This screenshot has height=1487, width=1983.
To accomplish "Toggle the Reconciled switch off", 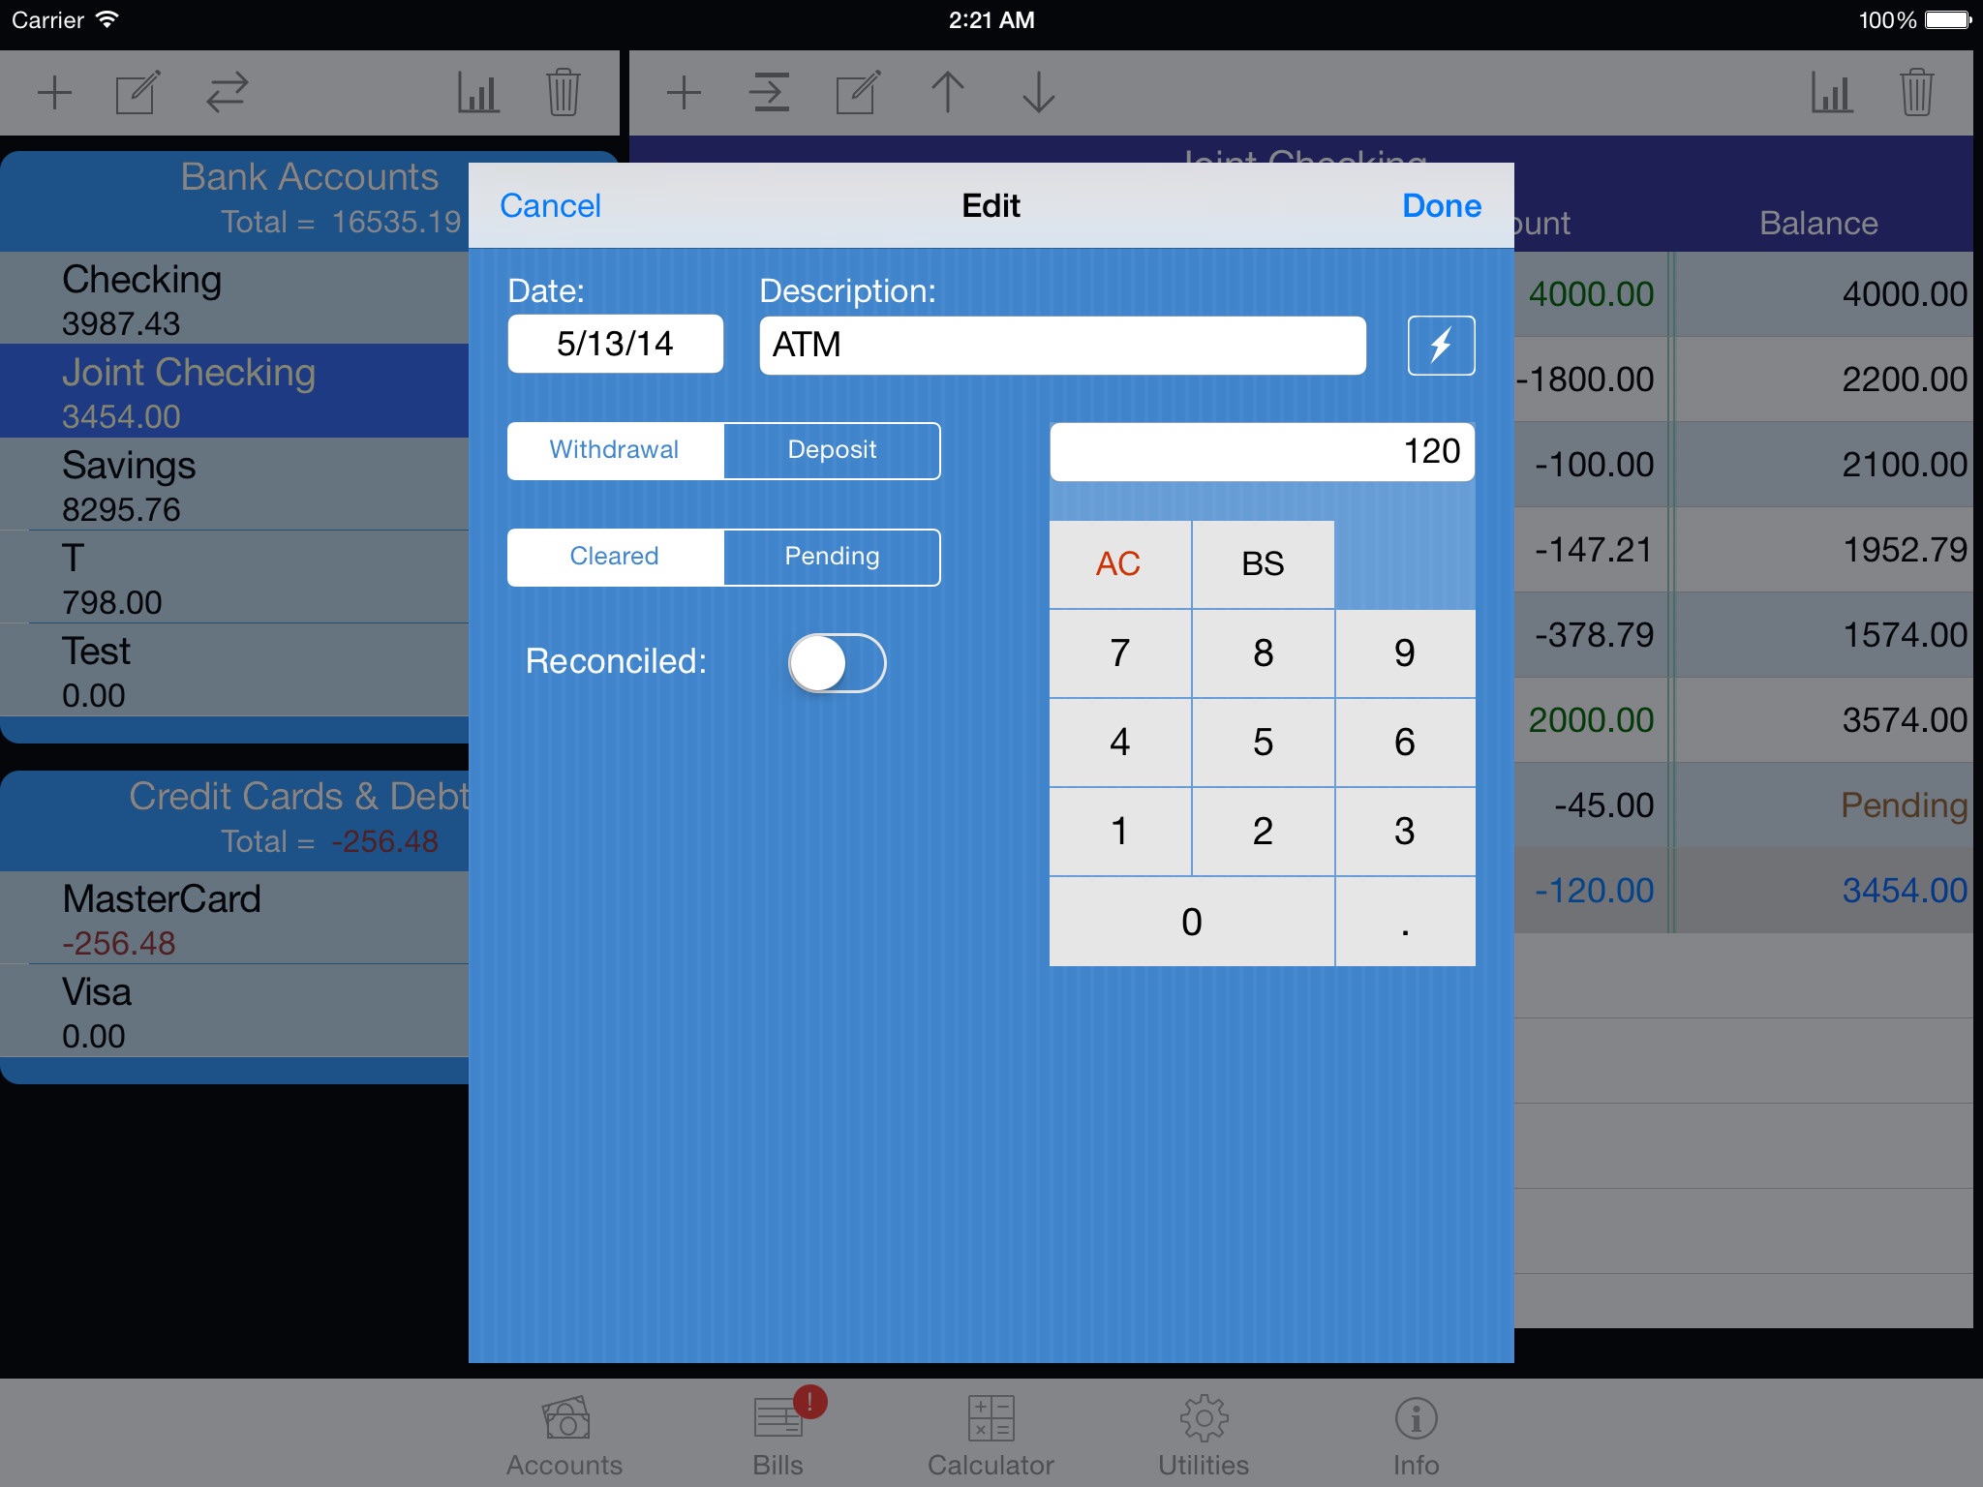I will point(836,660).
